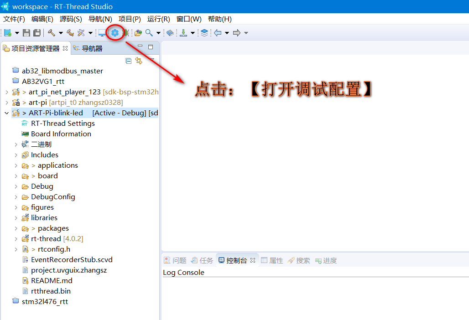
Task: Close the 项目资源管理器 tab
Action: pyautogui.click(x=65, y=48)
